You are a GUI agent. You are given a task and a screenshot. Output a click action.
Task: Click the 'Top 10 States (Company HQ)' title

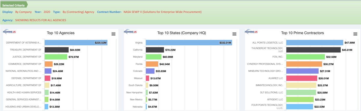pos(181,33)
